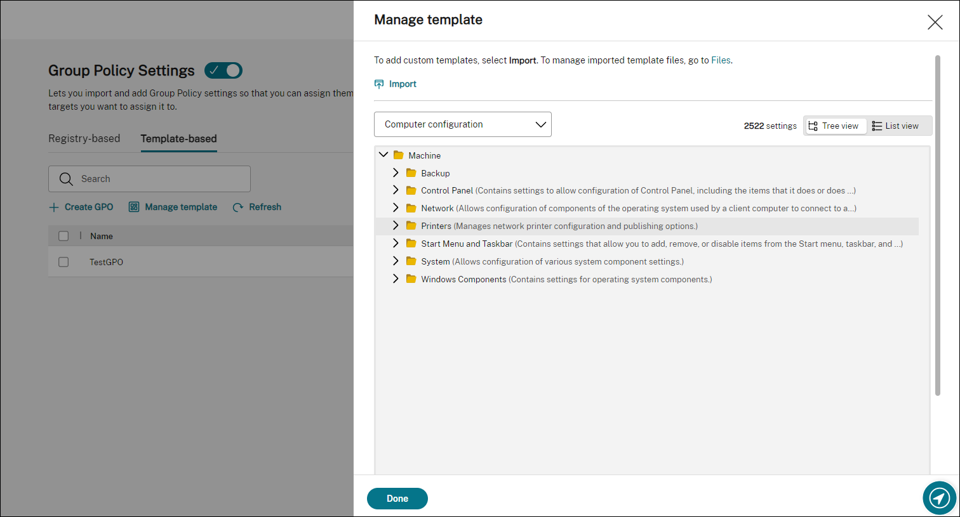The height and width of the screenshot is (517, 960).
Task: Click the Tree view icon
Action: [813, 126]
